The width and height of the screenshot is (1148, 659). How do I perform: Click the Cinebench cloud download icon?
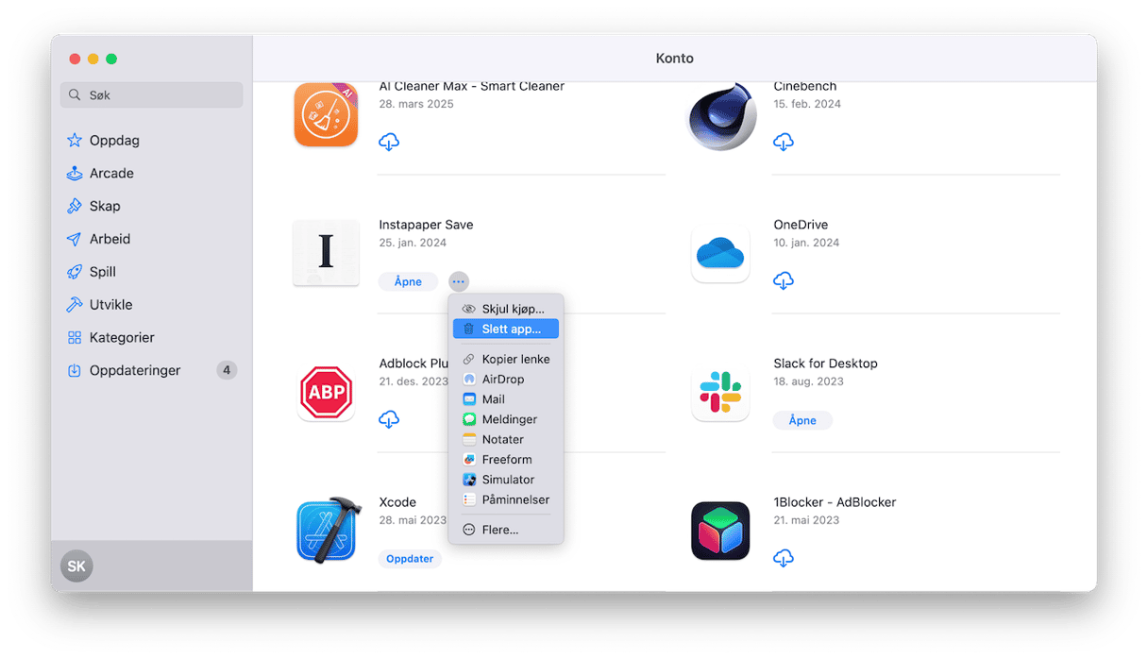(783, 142)
